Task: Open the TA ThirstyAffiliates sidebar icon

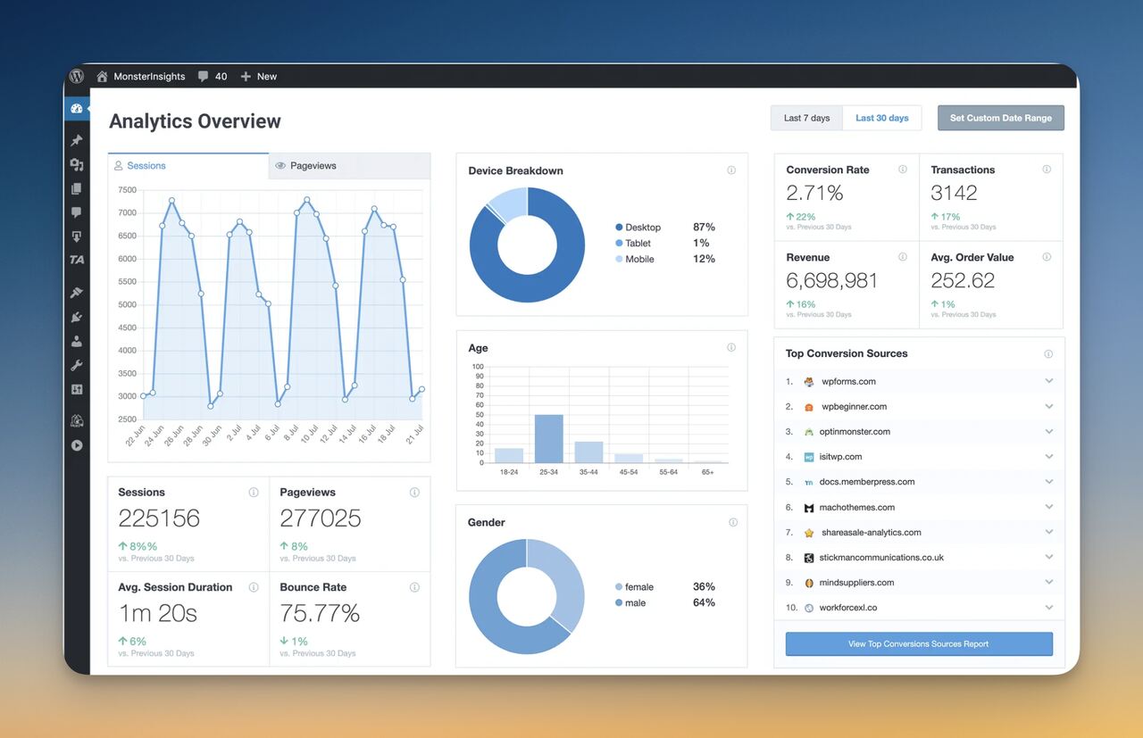Action: click(x=77, y=261)
